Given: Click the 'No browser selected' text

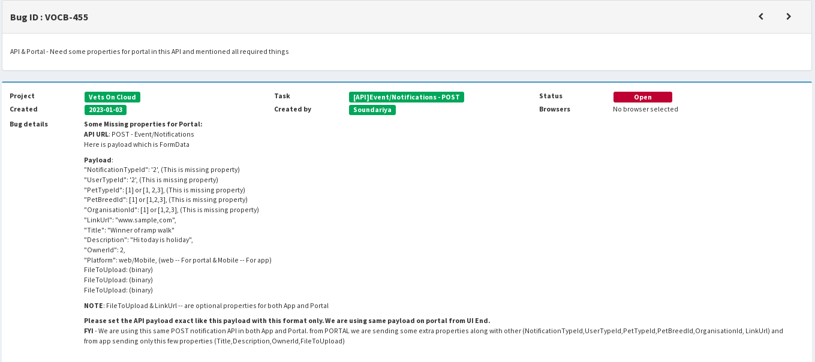Looking at the screenshot, I should click(x=645, y=109).
